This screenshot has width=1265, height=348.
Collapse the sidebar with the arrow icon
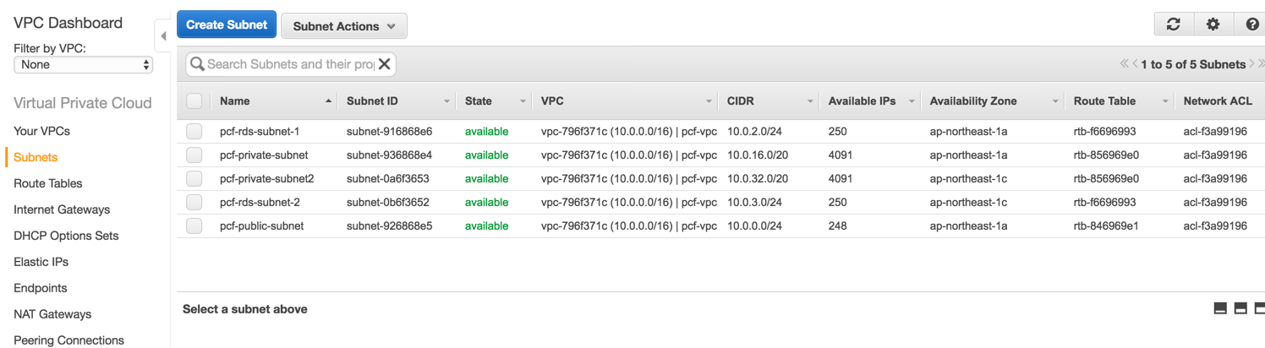pyautogui.click(x=163, y=36)
